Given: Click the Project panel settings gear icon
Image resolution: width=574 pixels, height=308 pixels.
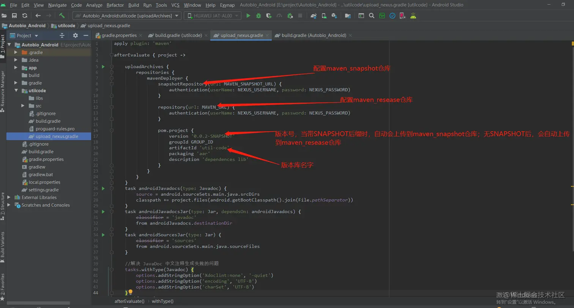Looking at the screenshot, I should pyautogui.click(x=75, y=35).
